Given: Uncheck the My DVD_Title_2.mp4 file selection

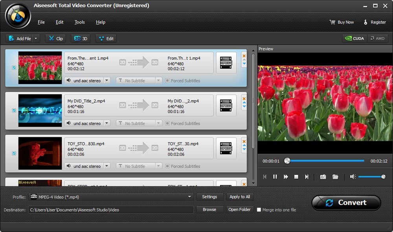Looking at the screenshot, I should tap(13, 110).
